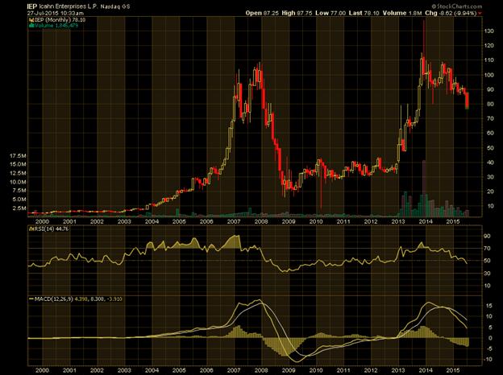Click the Open 87.25 value
This screenshot has height=375, width=503.
tap(263, 13)
